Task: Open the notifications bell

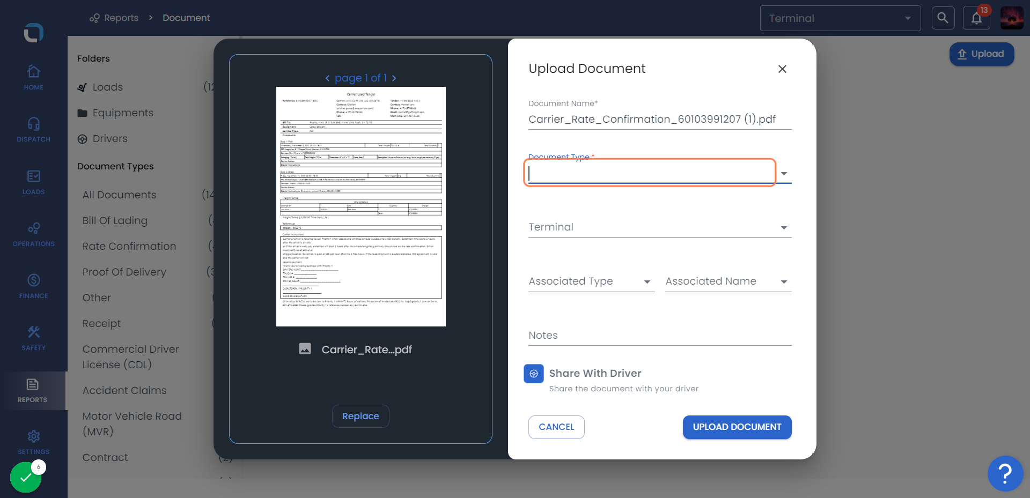Action: click(x=976, y=18)
